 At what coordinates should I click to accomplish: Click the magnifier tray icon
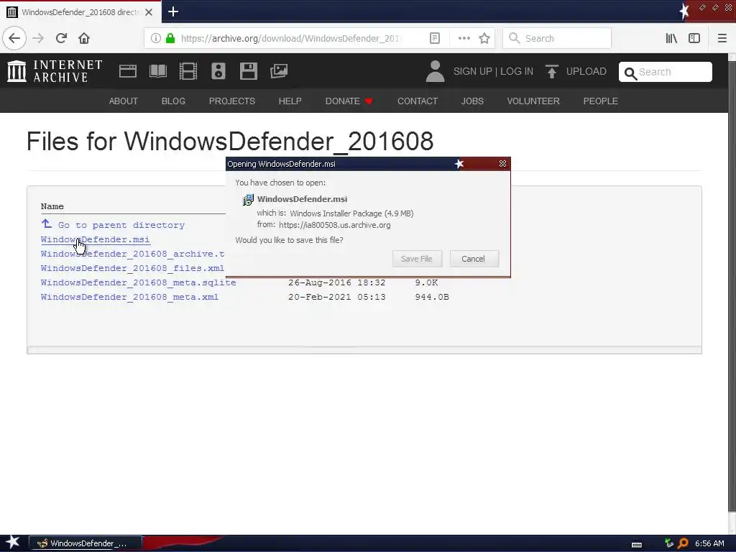tap(683, 543)
